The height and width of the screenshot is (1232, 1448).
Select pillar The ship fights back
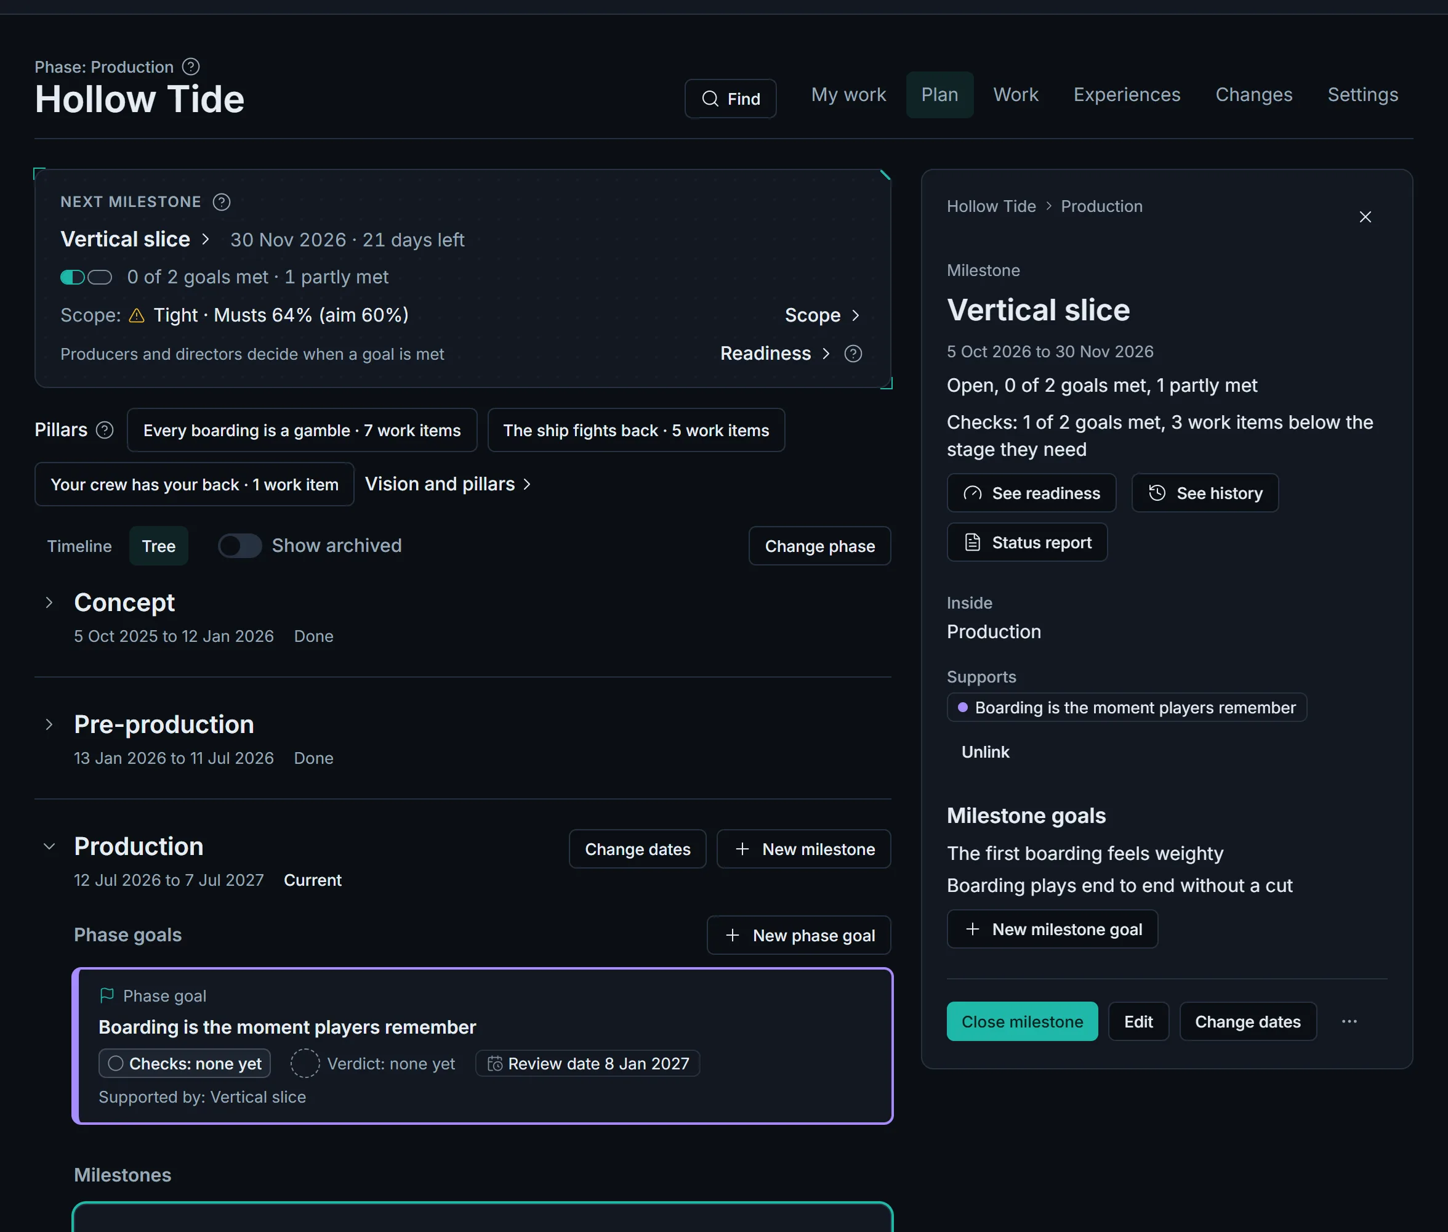pos(636,430)
